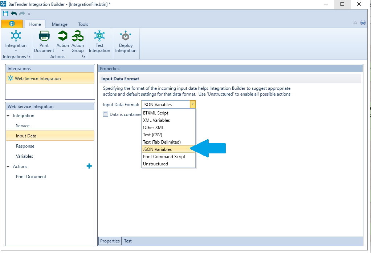Screen dimensions: 371x253
Task: Click the BarTender app icon in title bar
Action: pos(3,4)
